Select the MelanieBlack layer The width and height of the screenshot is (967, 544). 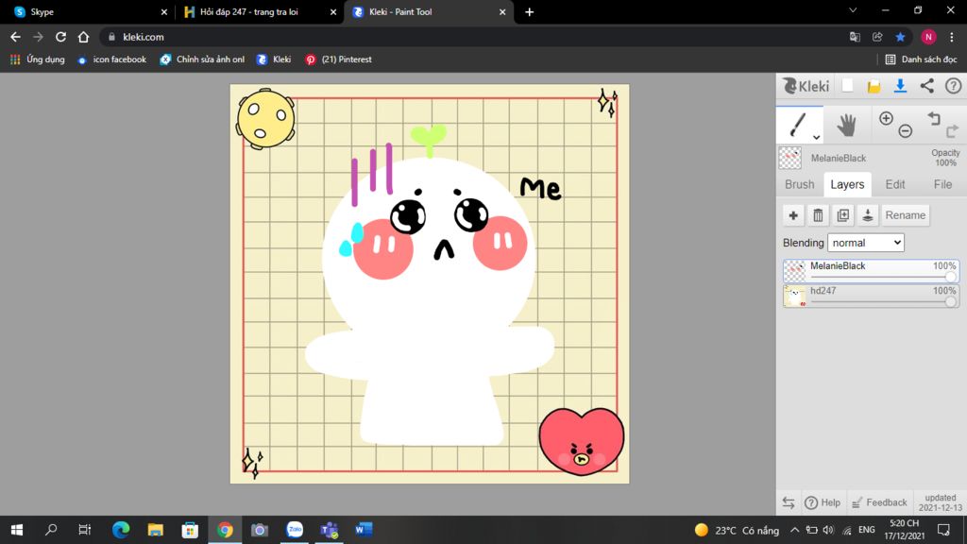871,271
